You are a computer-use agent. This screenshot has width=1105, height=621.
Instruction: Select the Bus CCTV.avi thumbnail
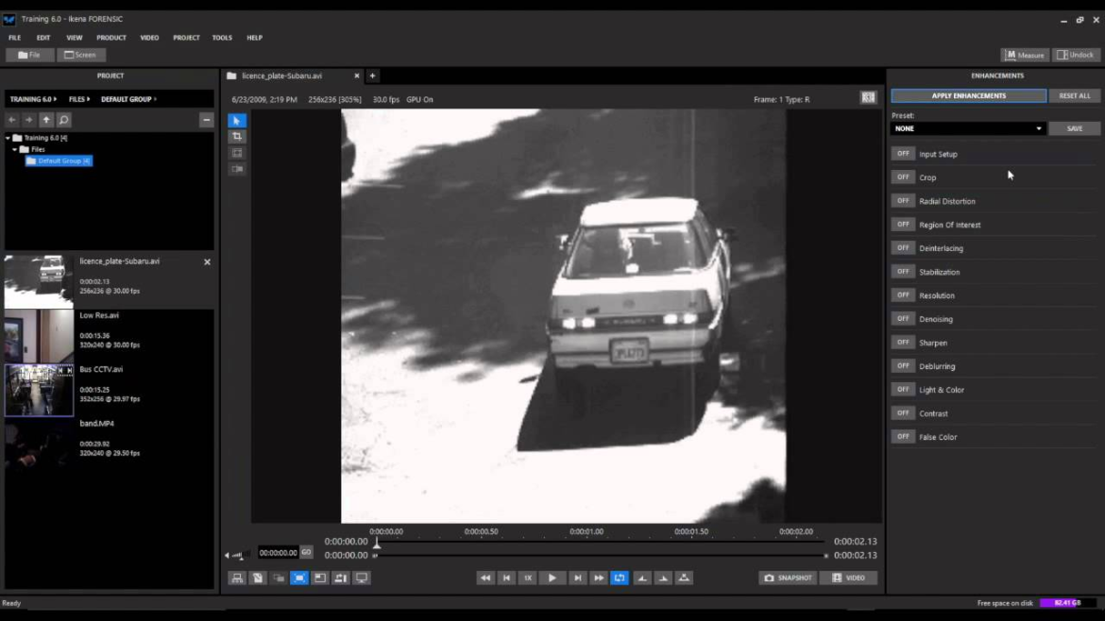point(39,390)
